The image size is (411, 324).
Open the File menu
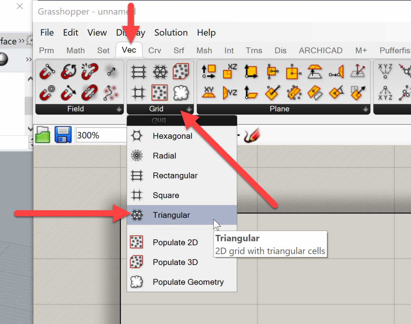[x=47, y=33]
